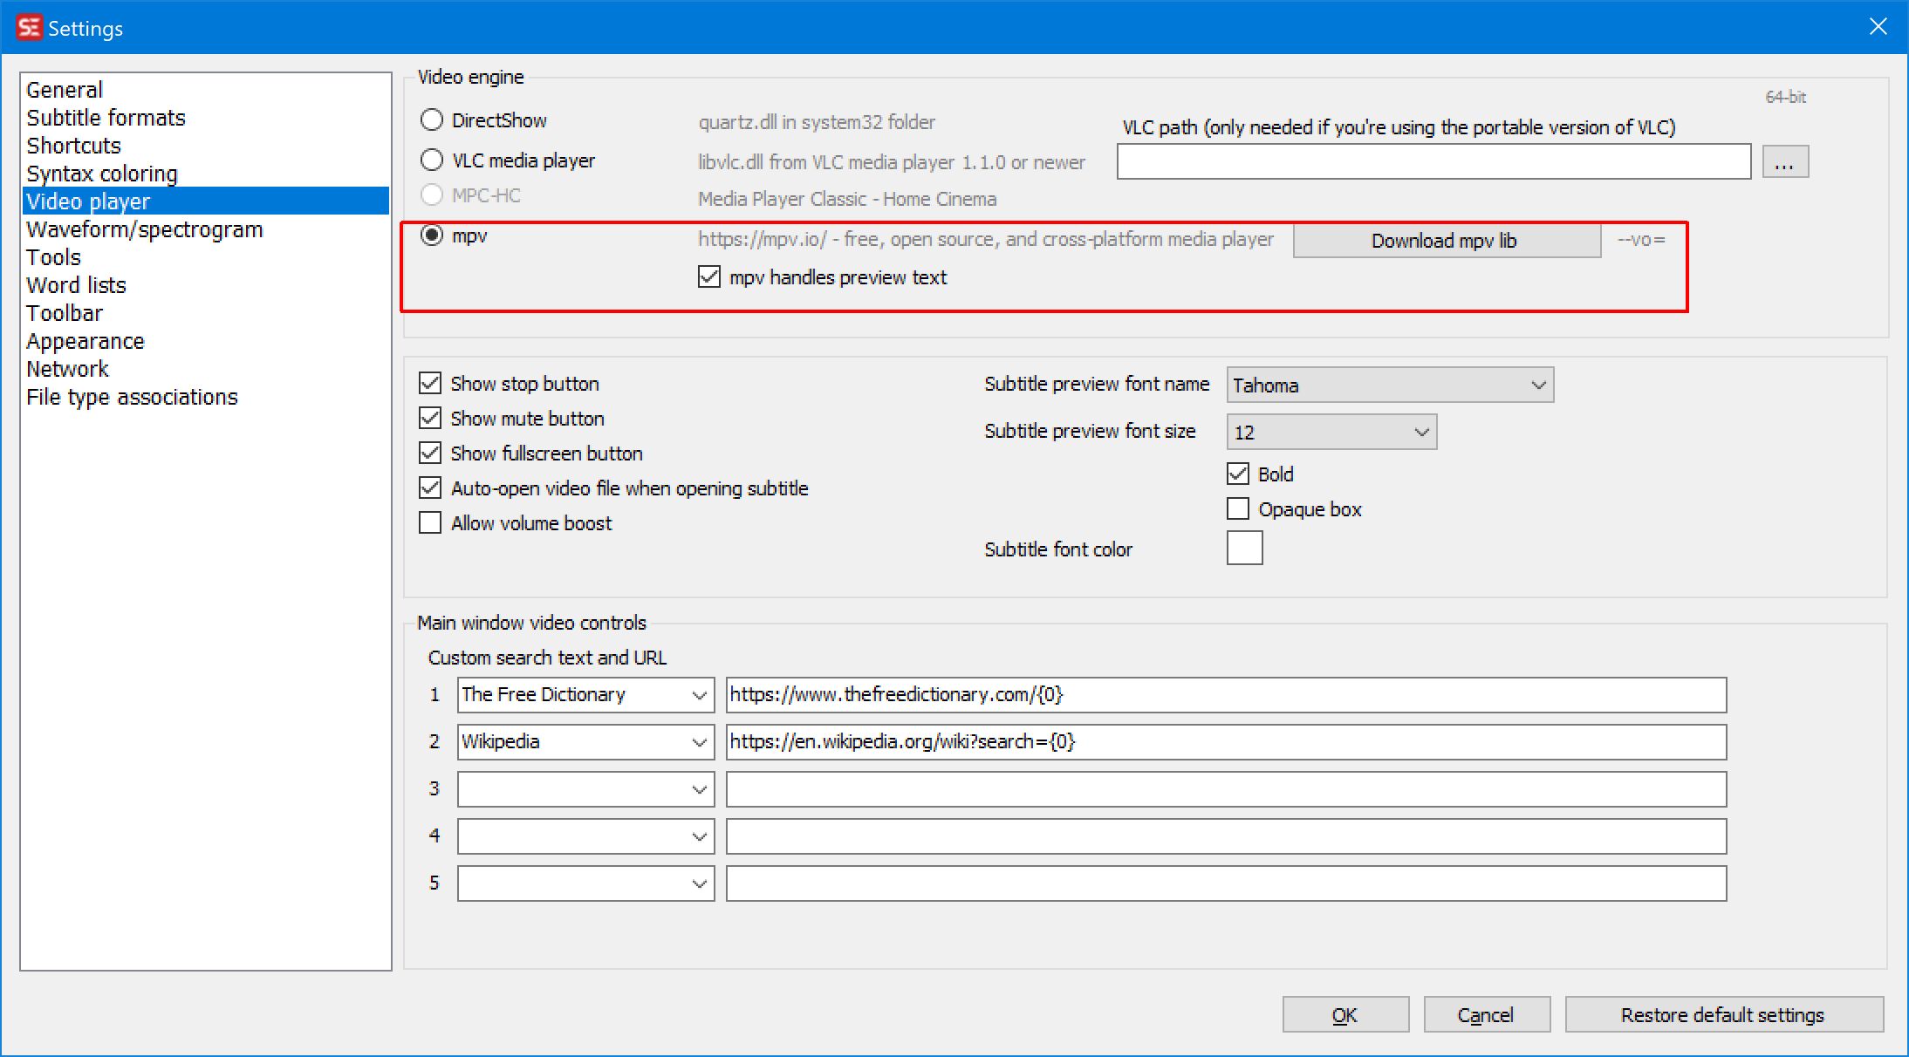Open the Subtitle font color swatch
The width and height of the screenshot is (1909, 1057).
1244,548
